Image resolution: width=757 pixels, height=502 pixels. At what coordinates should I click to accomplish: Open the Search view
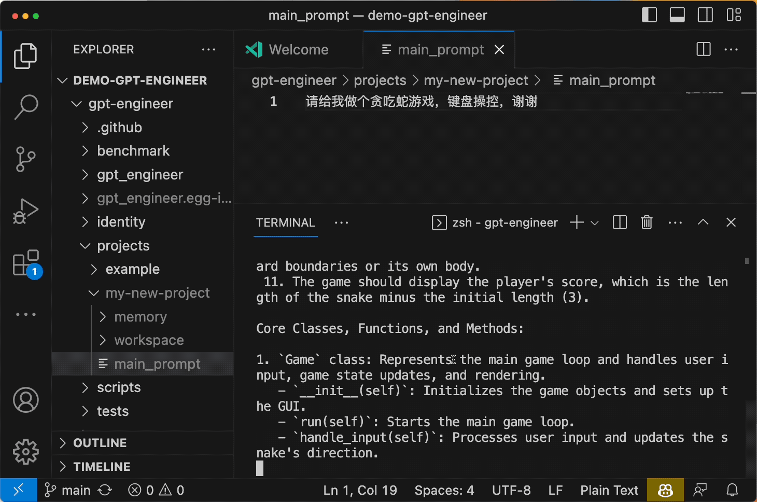26,107
